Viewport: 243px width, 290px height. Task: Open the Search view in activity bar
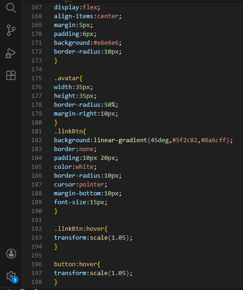click(11, 8)
